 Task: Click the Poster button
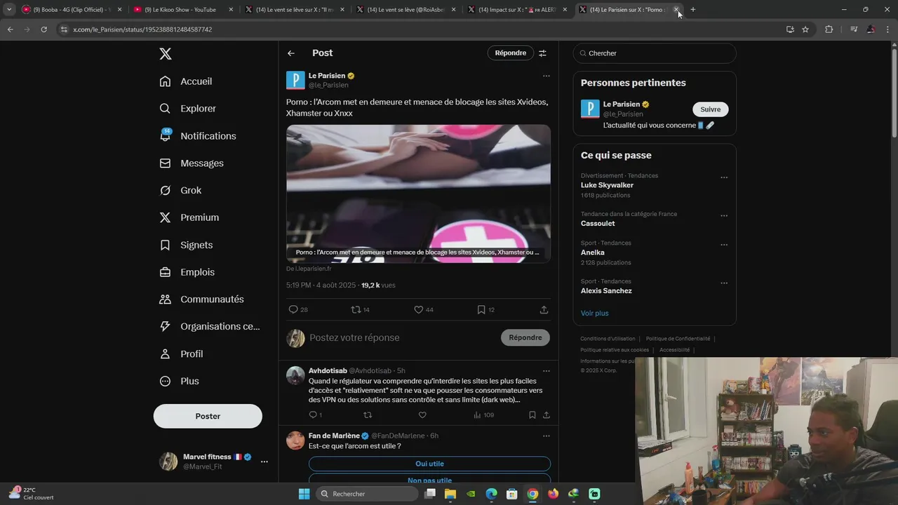pos(208,416)
